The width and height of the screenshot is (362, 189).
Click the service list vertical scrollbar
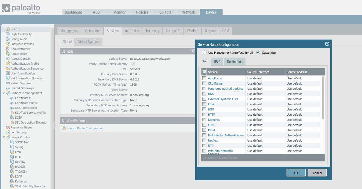[x=323, y=98]
